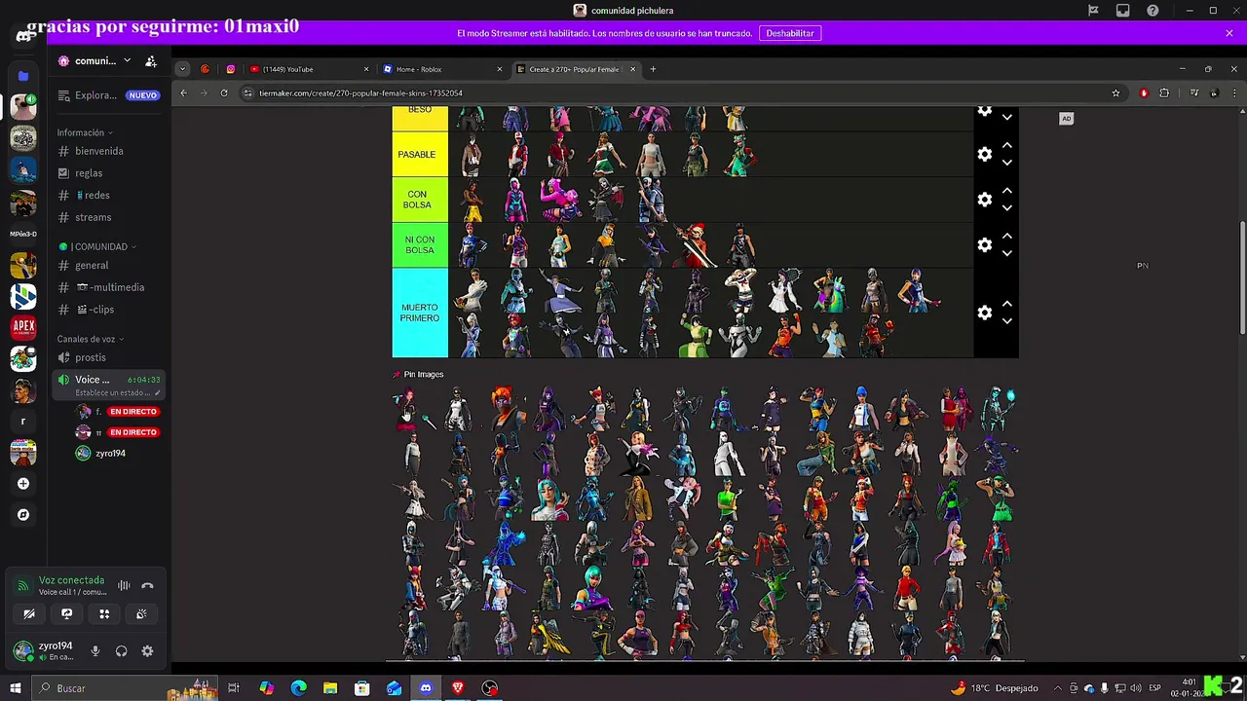Screen dimensions: 1247x701
Task: Open browser three-dot menu
Action: [1233, 93]
